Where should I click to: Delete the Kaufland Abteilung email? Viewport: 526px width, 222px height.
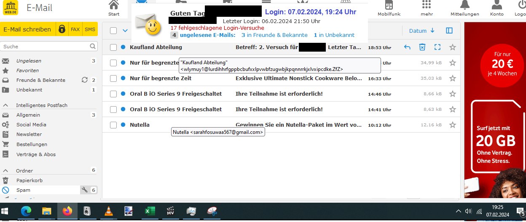(422, 47)
